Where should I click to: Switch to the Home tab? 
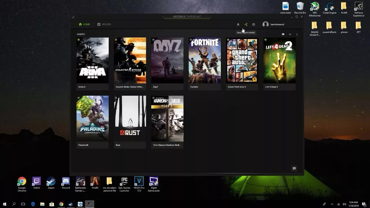pyautogui.click(x=84, y=25)
